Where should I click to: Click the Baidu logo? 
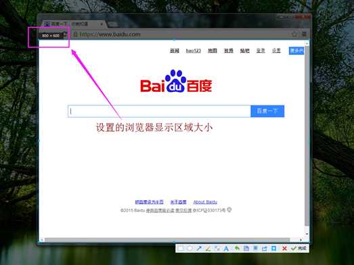pos(176,81)
